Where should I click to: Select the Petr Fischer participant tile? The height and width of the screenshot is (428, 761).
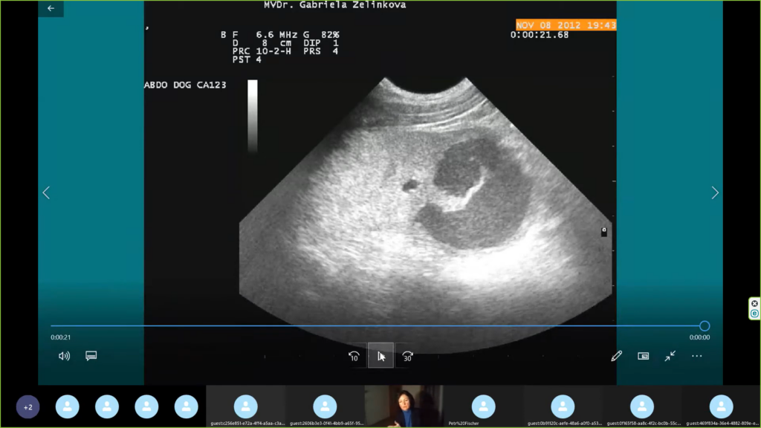[x=483, y=406]
